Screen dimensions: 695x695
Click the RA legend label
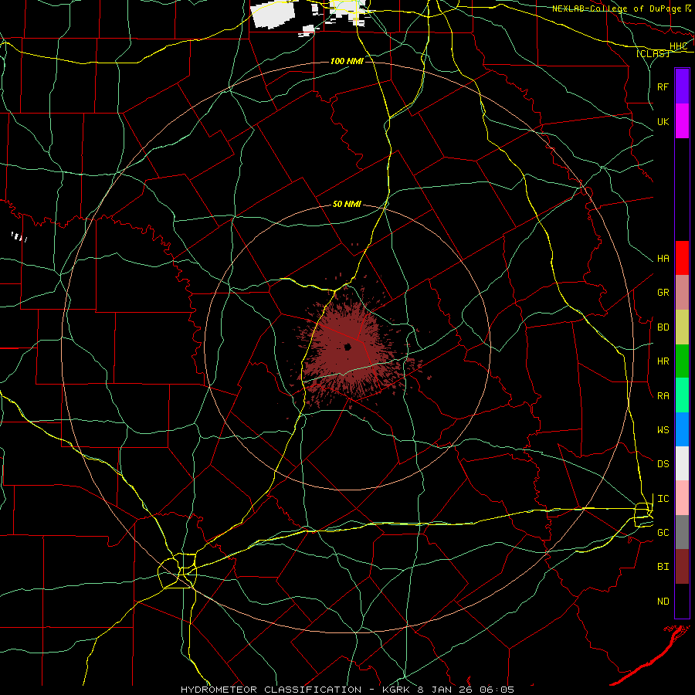(663, 396)
